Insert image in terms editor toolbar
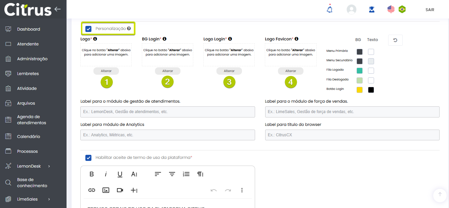449x208 pixels. (106, 190)
